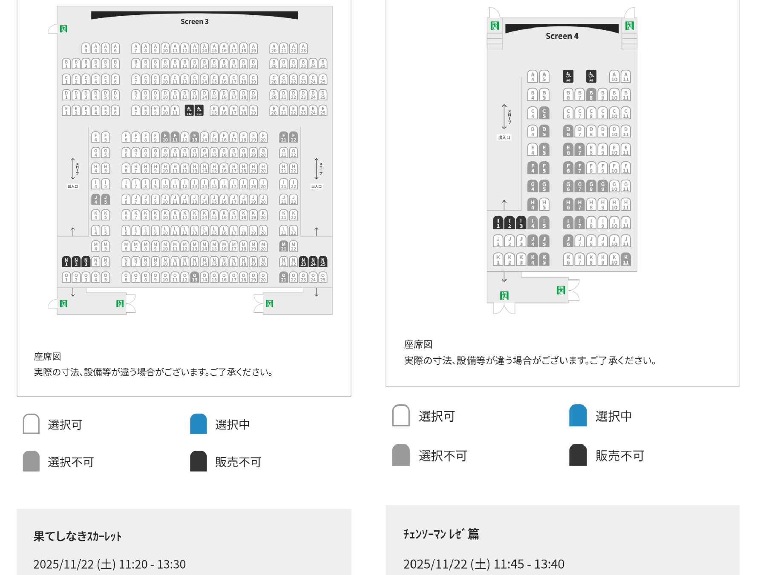Click wheelchair seat E12 in Screen 3
This screenshot has width=757, height=575.
(x=189, y=111)
